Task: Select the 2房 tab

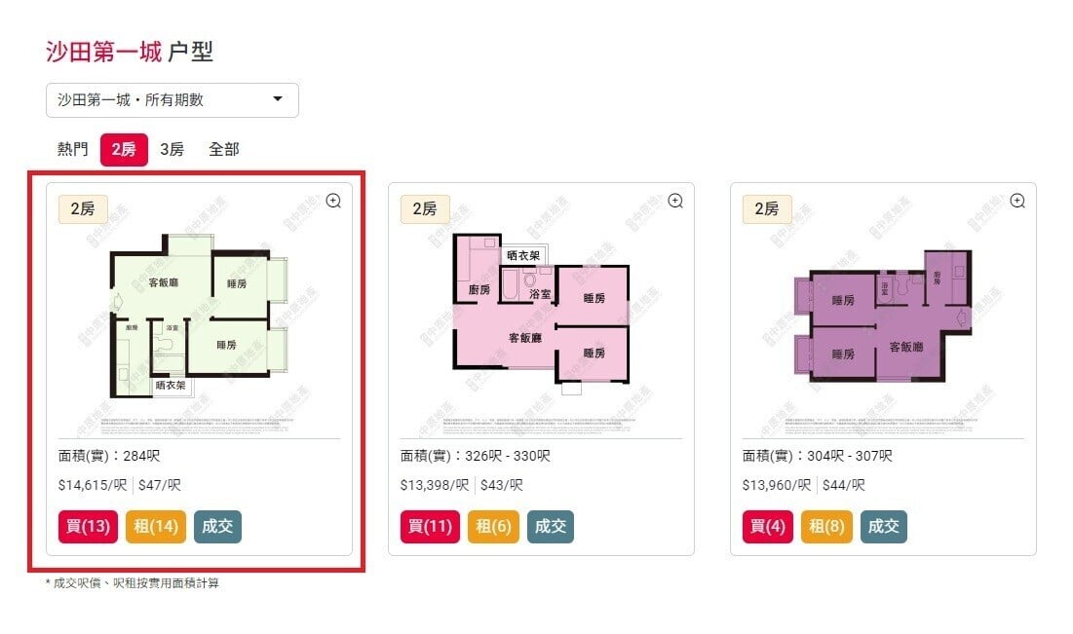Action: [124, 149]
